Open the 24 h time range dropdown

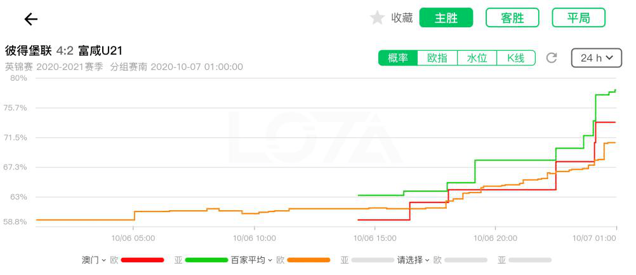pyautogui.click(x=596, y=58)
